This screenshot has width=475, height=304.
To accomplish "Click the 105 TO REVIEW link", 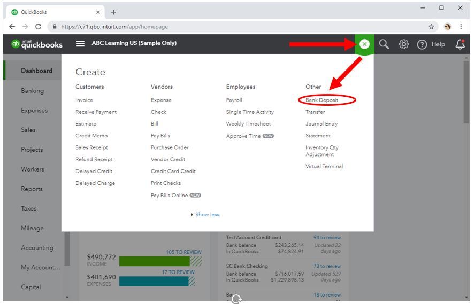I will coord(183,252).
